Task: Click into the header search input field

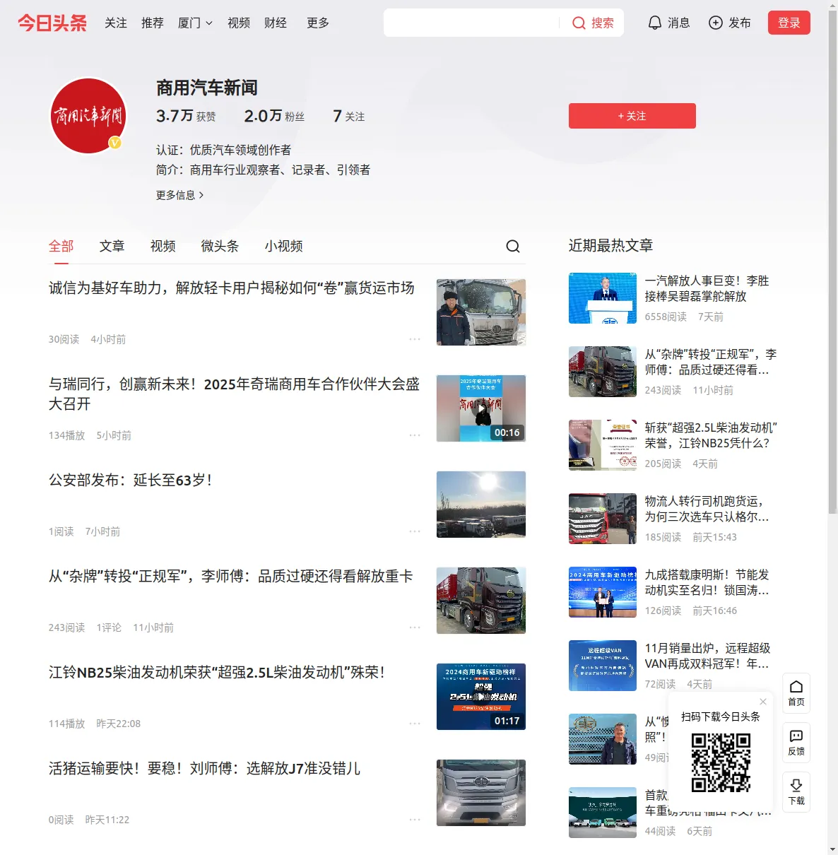Action: (471, 23)
